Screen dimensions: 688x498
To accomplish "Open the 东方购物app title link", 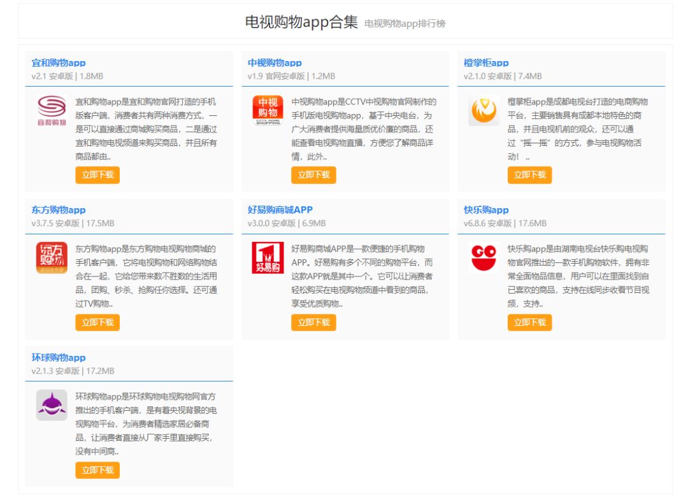I will (59, 210).
